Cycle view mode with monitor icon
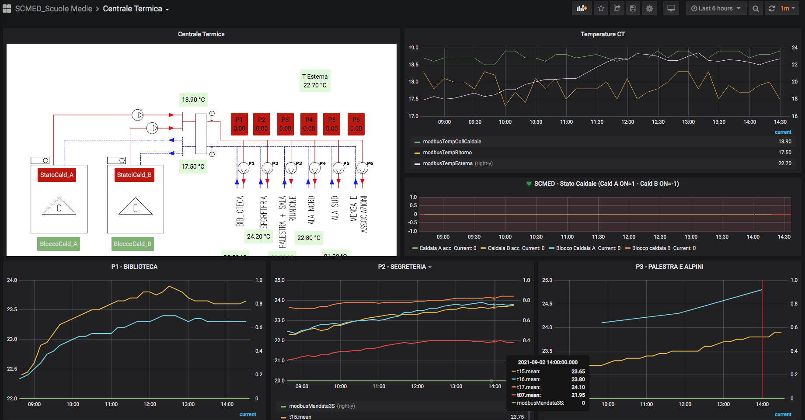The height and width of the screenshot is (420, 805). (x=671, y=8)
